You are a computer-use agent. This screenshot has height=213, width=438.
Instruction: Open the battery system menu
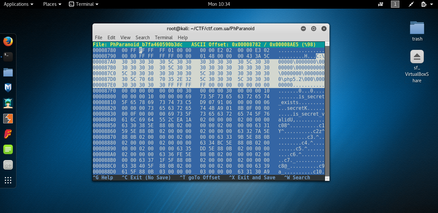click(427, 4)
